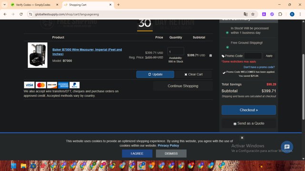Open the translate page icon

tap(246, 14)
